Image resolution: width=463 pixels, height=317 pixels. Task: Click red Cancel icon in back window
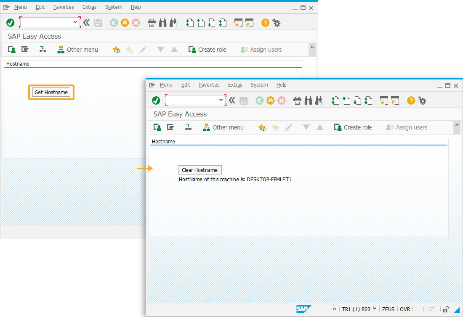click(136, 23)
